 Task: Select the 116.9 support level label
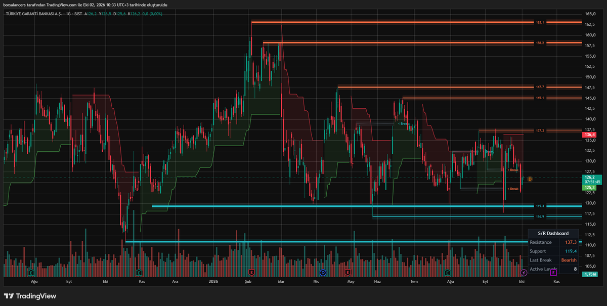(x=540, y=216)
